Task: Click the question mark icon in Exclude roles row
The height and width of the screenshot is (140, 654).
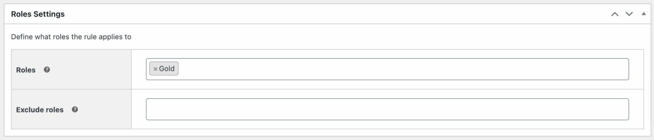Action: (x=75, y=109)
